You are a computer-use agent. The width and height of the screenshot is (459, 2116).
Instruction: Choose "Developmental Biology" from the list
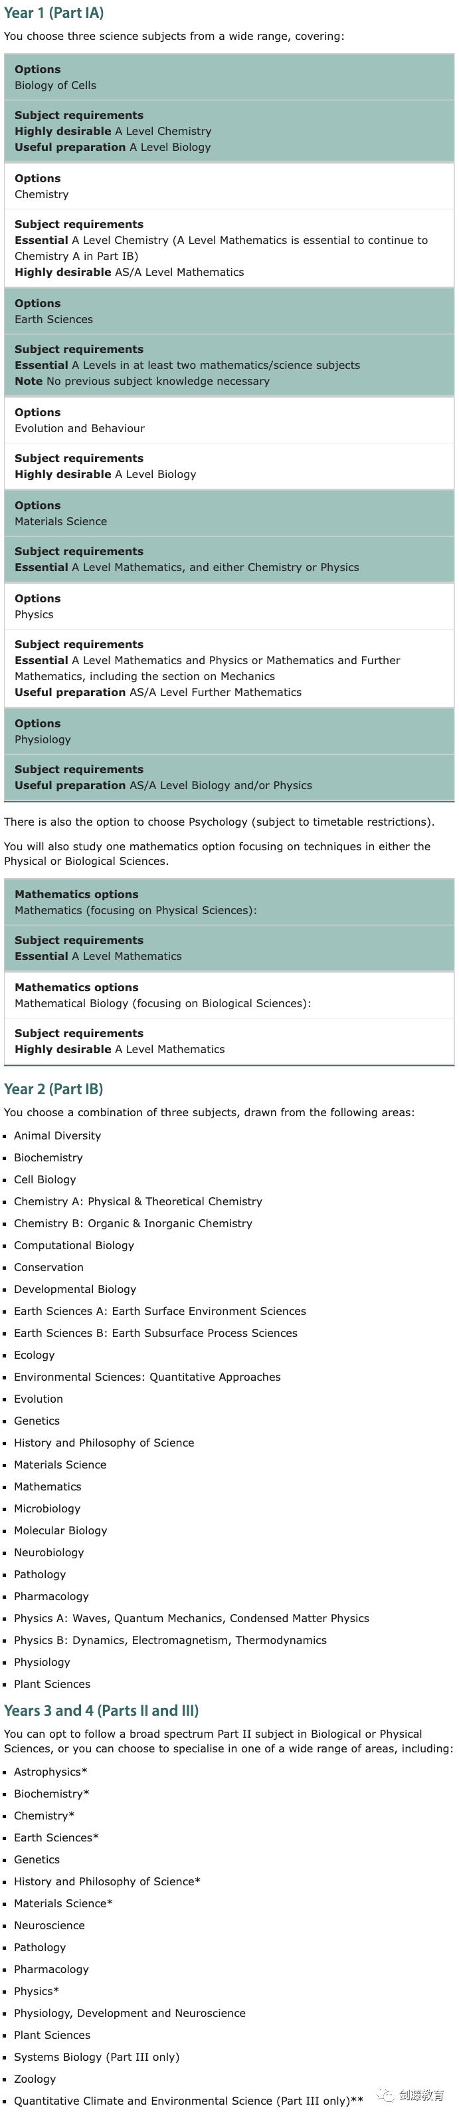74,1289
